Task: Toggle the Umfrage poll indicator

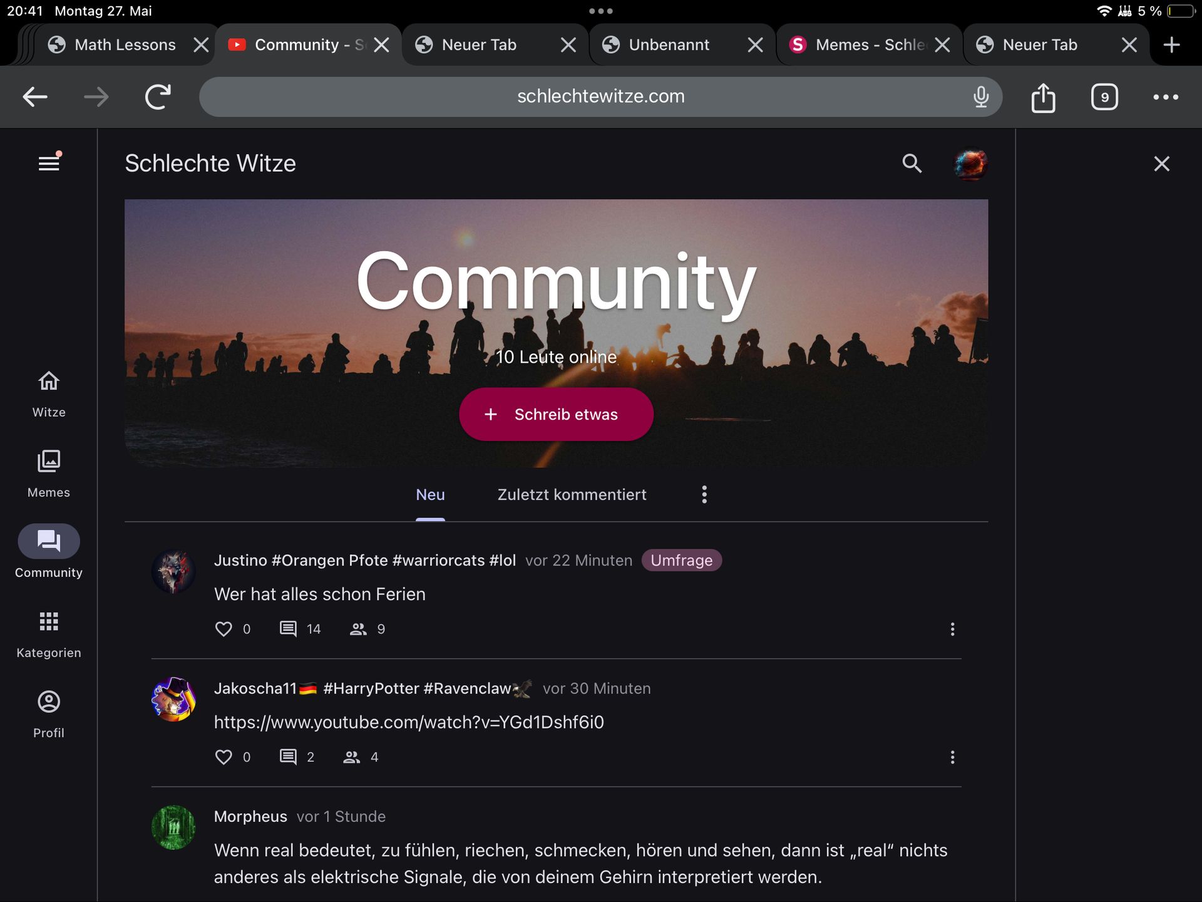Action: (x=682, y=560)
